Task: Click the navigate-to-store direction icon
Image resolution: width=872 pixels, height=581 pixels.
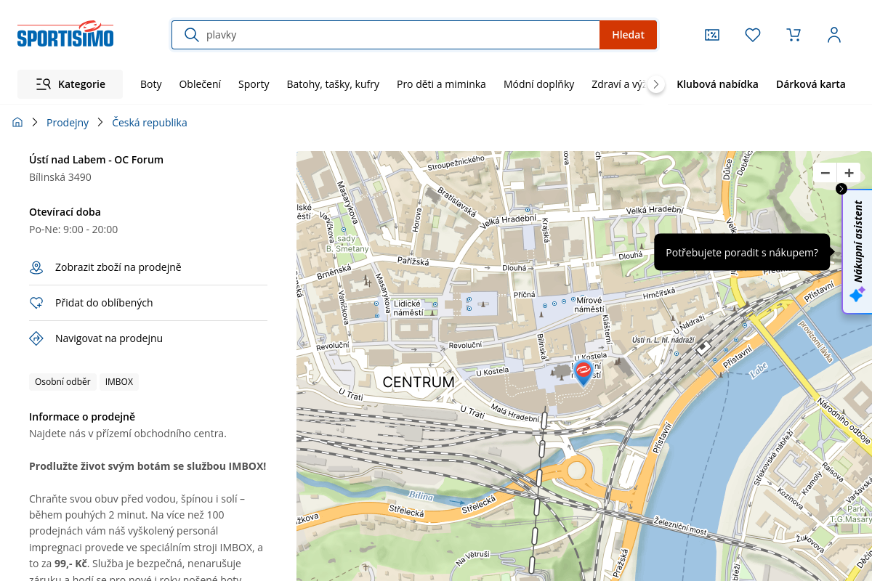Action: pos(36,338)
